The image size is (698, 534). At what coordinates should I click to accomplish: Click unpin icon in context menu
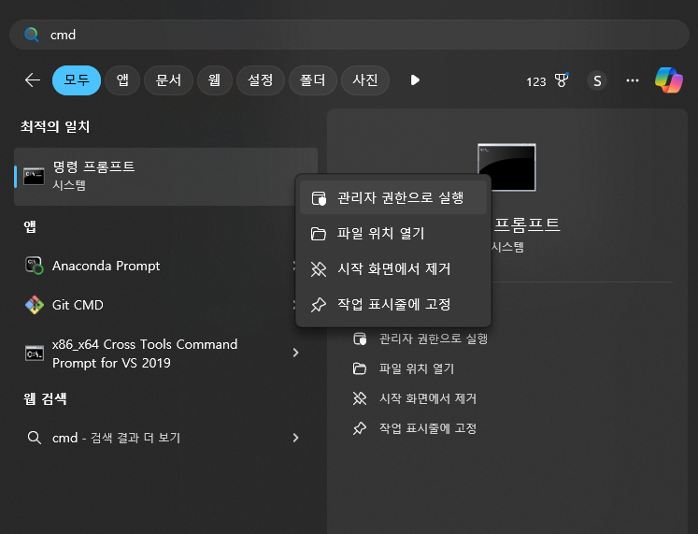(x=319, y=269)
